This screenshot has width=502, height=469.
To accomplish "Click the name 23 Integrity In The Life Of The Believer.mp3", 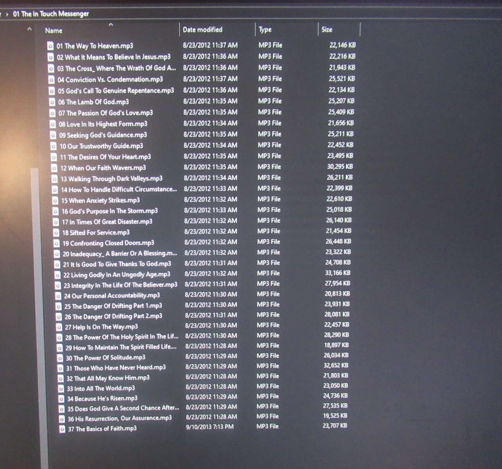I will [x=120, y=285].
